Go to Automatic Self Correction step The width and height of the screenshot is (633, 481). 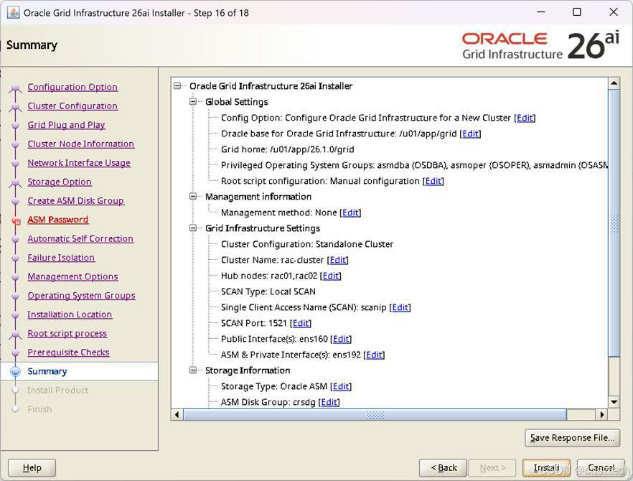point(80,238)
